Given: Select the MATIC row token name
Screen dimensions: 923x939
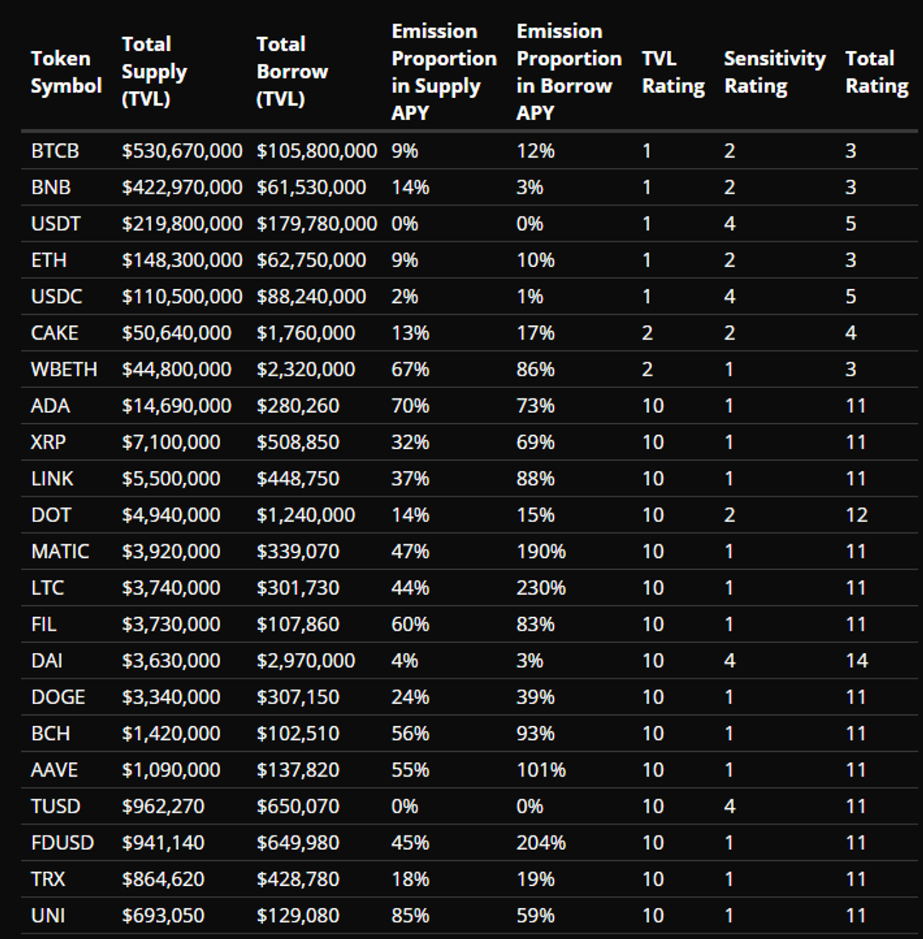Looking at the screenshot, I should tap(60, 552).
